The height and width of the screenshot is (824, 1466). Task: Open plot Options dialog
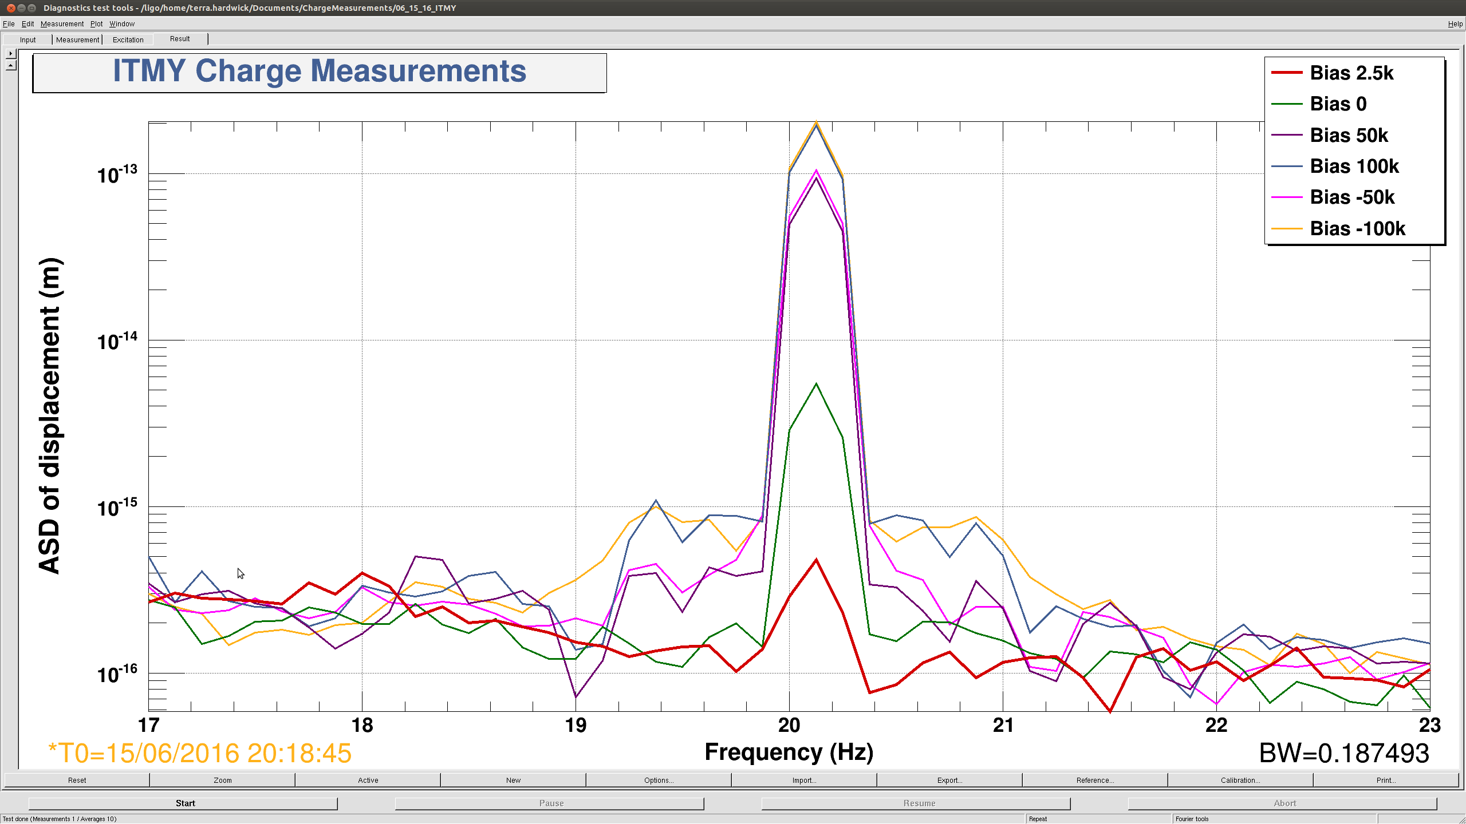tap(659, 780)
